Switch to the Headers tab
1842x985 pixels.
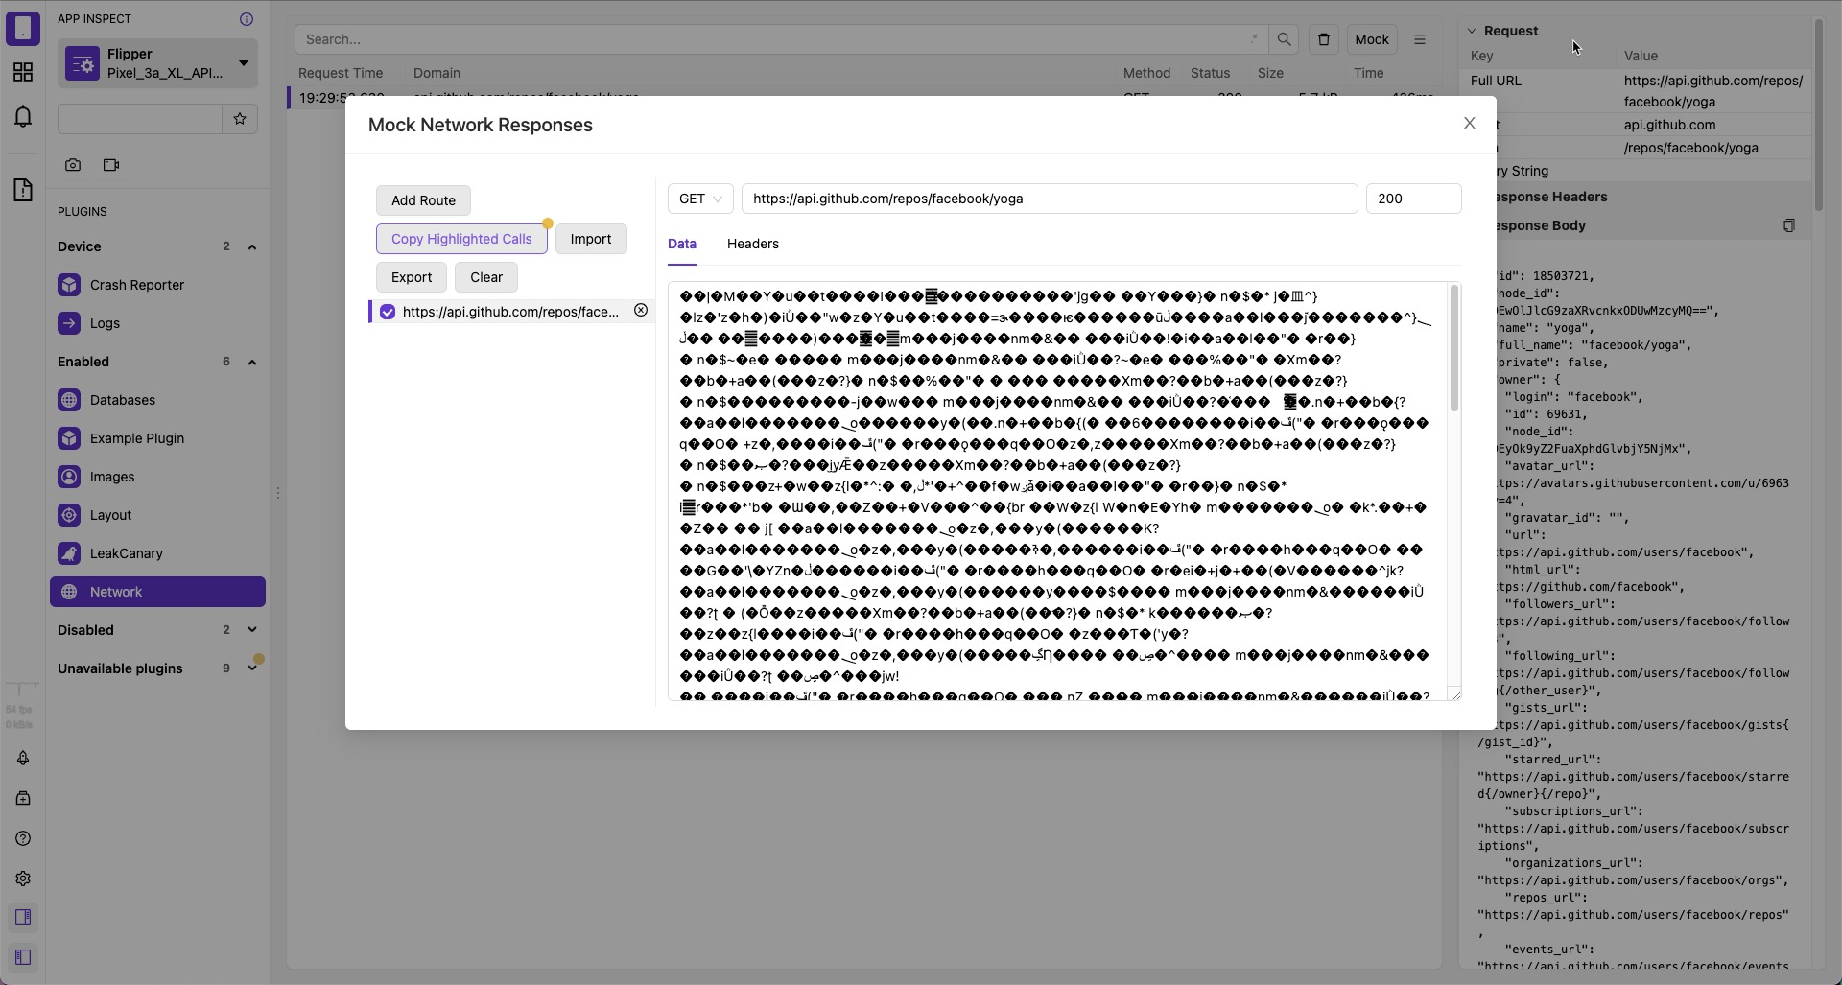tap(753, 244)
